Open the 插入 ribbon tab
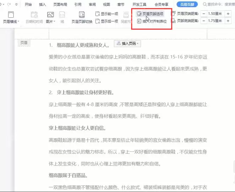Viewport: 235px width, 192px height. point(43,4)
